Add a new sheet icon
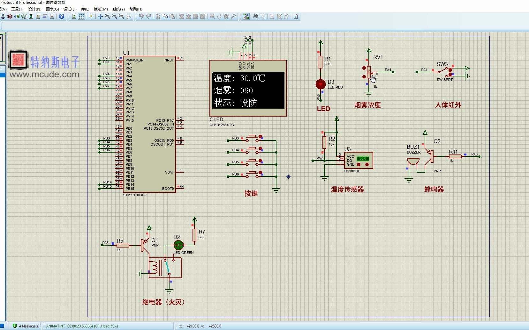Image resolution: width=529 pixels, height=330 pixels. [x=272, y=16]
